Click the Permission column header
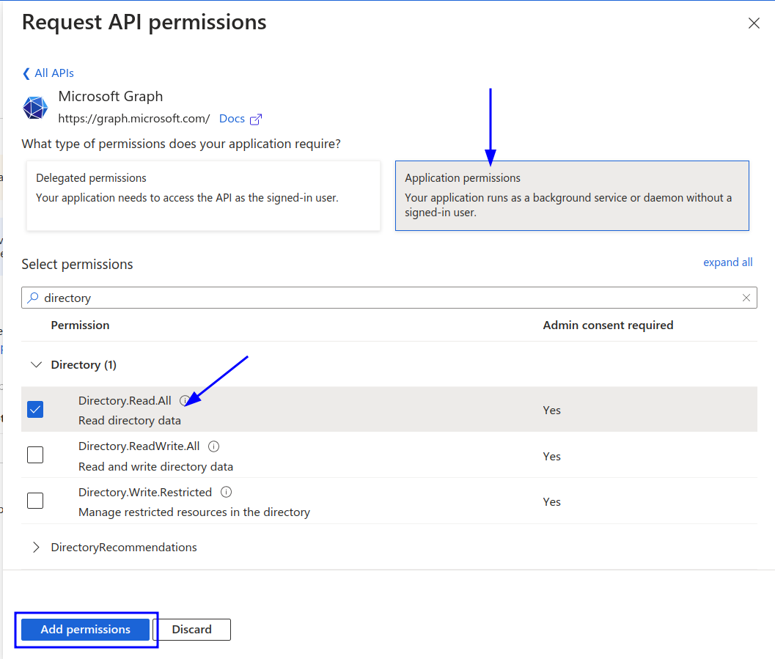 [x=80, y=325]
